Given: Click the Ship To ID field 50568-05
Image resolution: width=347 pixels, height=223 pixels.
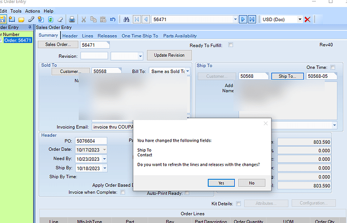Looking at the screenshot, I should pos(321,76).
